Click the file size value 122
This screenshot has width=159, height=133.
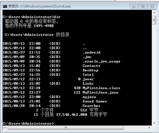(x=77, y=92)
